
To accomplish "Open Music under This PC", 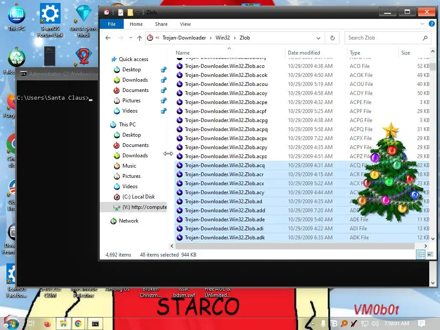I will coord(129,166).
